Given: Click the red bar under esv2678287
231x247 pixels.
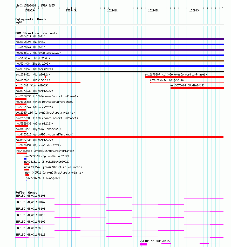Looking at the screenshot, I should (184, 77).
